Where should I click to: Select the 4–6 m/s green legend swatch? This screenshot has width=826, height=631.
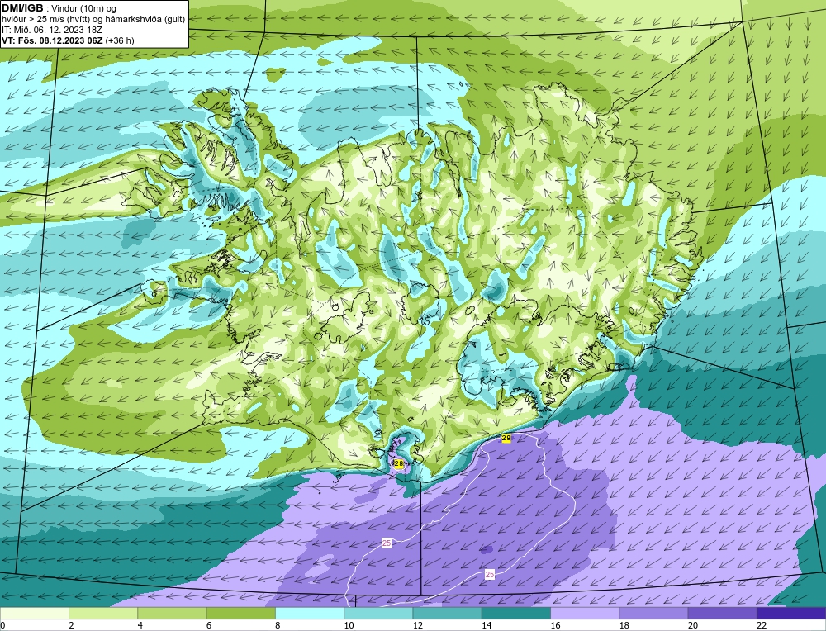pyautogui.click(x=172, y=613)
